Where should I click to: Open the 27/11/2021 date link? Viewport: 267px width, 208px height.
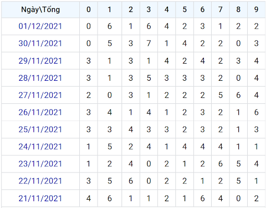pos(40,95)
